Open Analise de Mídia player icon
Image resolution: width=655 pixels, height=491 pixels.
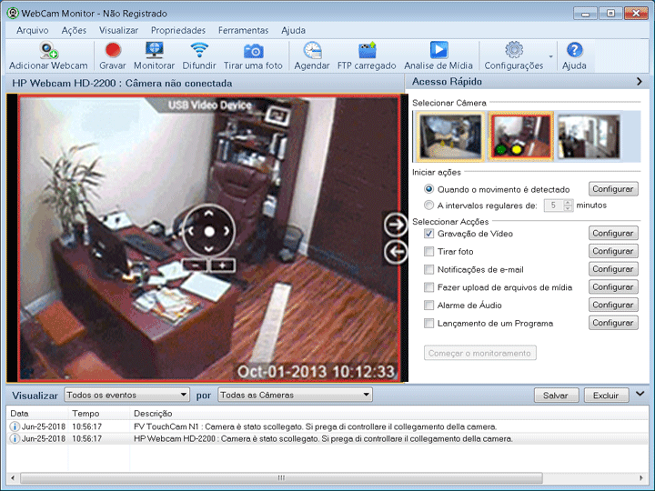438,51
